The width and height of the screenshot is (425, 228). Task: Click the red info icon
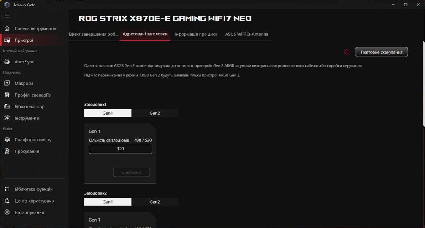347,52
